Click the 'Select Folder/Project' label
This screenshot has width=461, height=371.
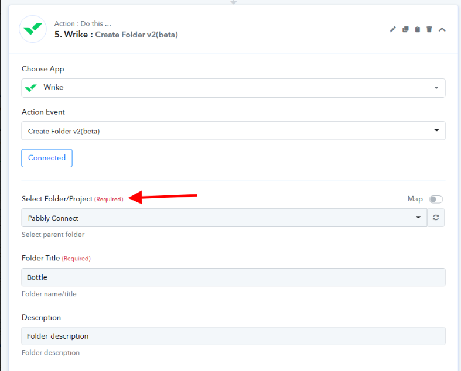[57, 199]
